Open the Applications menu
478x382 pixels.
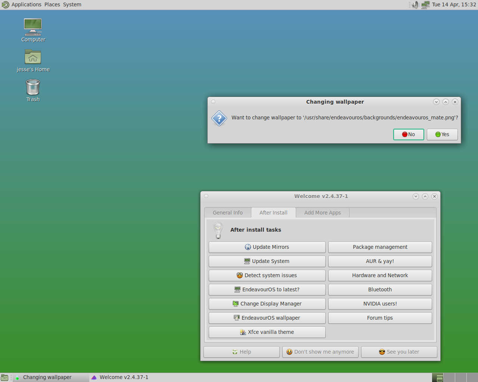tap(26, 4)
